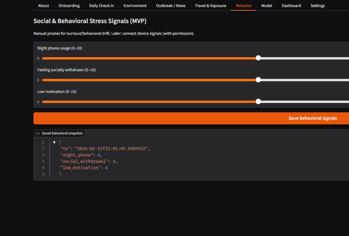Screen dimensions: 349x236
Task: Click the Social & Behavioral Stress Signals heading
Action: [90, 21]
